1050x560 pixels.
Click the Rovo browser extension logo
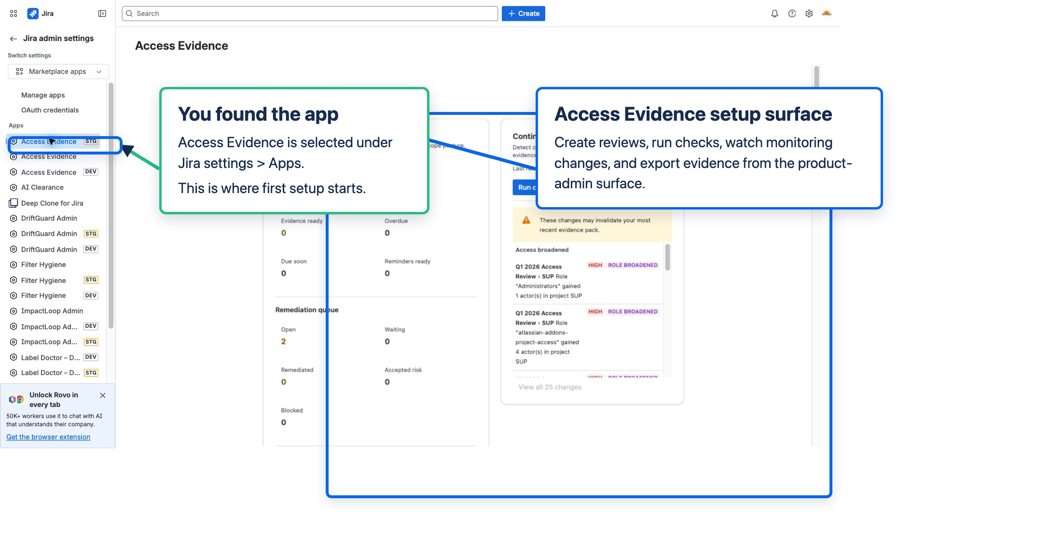point(16,399)
